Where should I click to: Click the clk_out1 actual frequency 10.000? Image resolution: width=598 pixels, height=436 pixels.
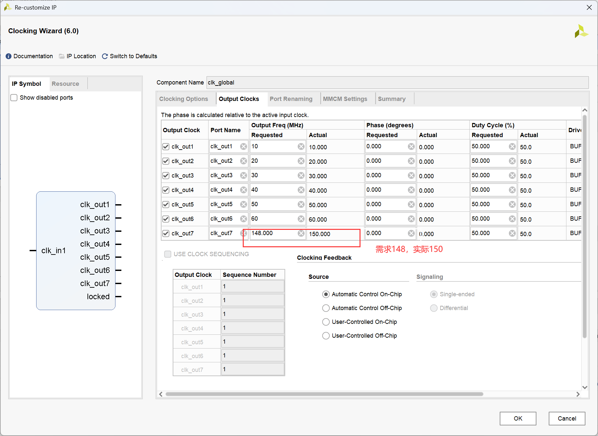tap(318, 147)
